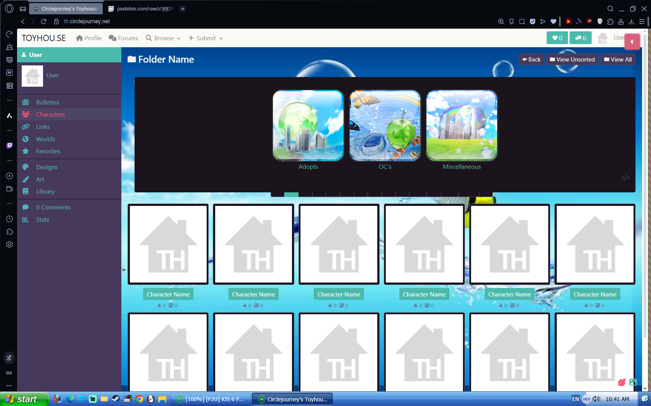Switch to the pastebin.com browser tab
Viewport: 651px width, 406px height.
click(x=142, y=9)
